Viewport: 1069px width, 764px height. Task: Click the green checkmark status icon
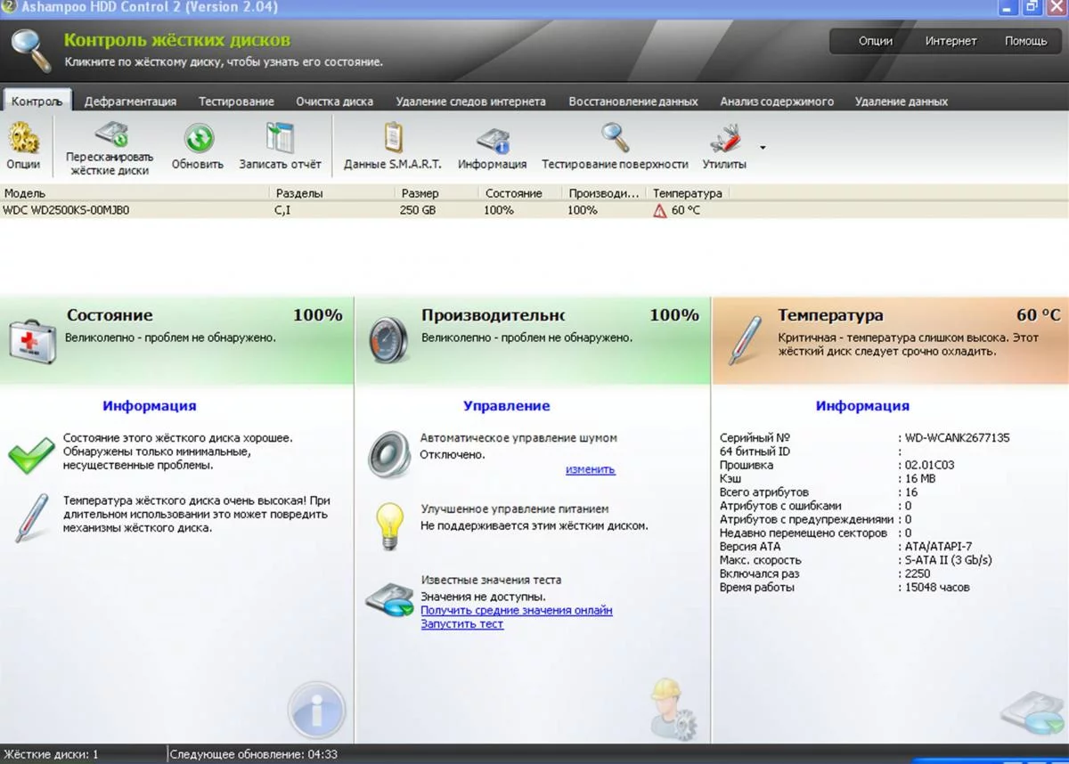(x=31, y=454)
